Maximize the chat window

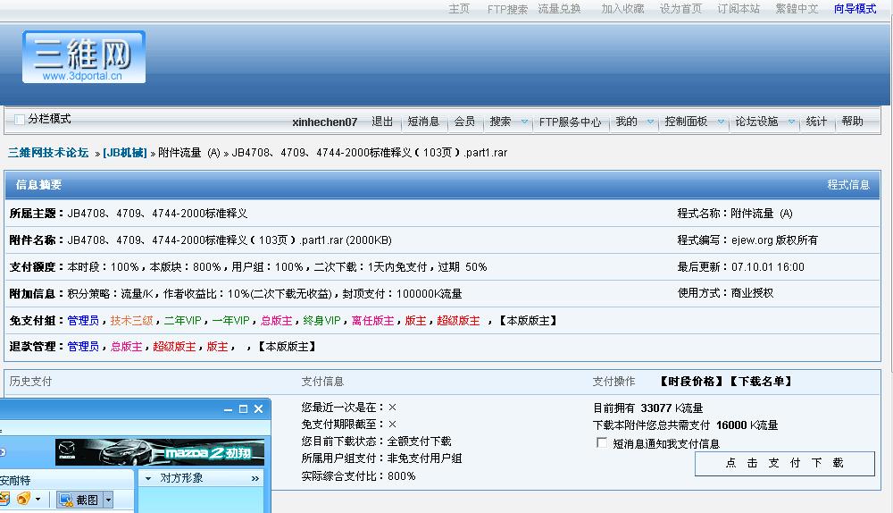[x=243, y=408]
